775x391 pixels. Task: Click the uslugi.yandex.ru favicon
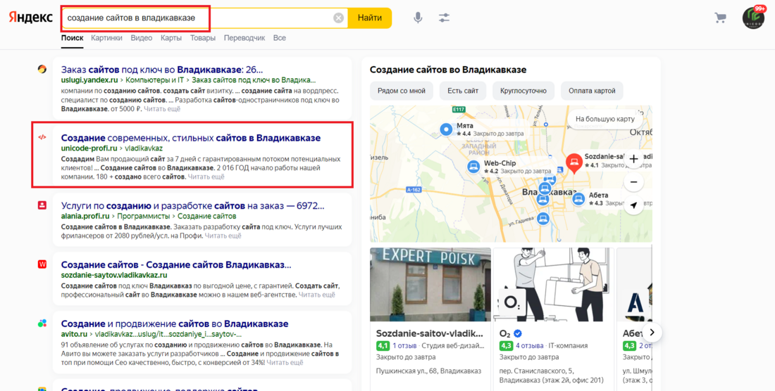(42, 69)
